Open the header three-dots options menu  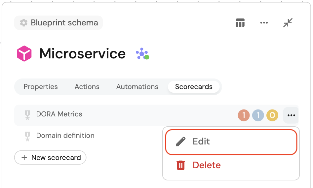(264, 23)
